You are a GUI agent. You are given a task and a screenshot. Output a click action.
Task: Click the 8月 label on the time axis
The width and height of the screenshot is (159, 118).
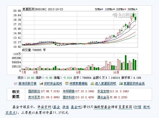click(x=36, y=72)
